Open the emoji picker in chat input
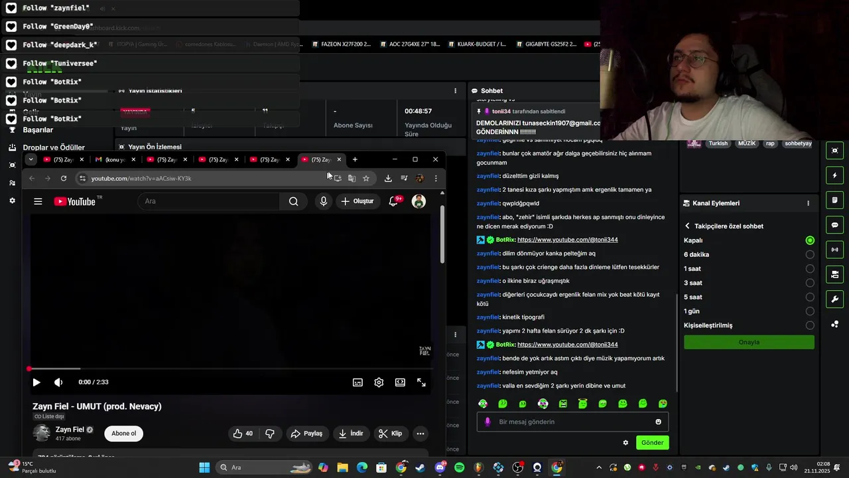 tap(658, 422)
